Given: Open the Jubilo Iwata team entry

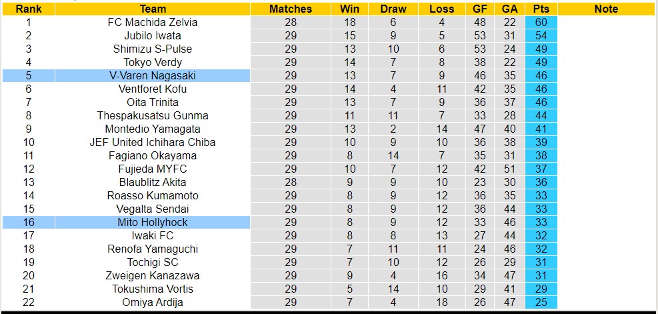Looking at the screenshot, I should [153, 35].
